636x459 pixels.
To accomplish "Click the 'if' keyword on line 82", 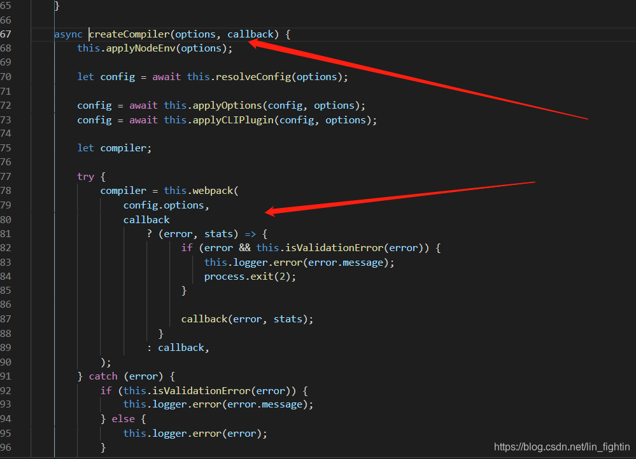I will click(187, 248).
